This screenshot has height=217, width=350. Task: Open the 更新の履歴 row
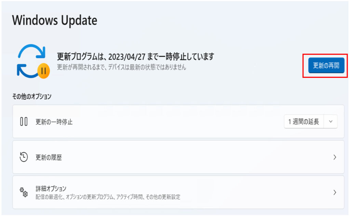[178, 157]
